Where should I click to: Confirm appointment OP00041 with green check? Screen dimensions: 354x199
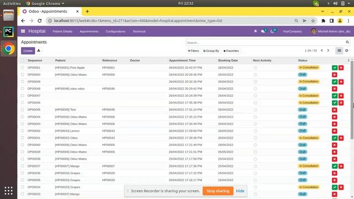click(x=335, y=138)
